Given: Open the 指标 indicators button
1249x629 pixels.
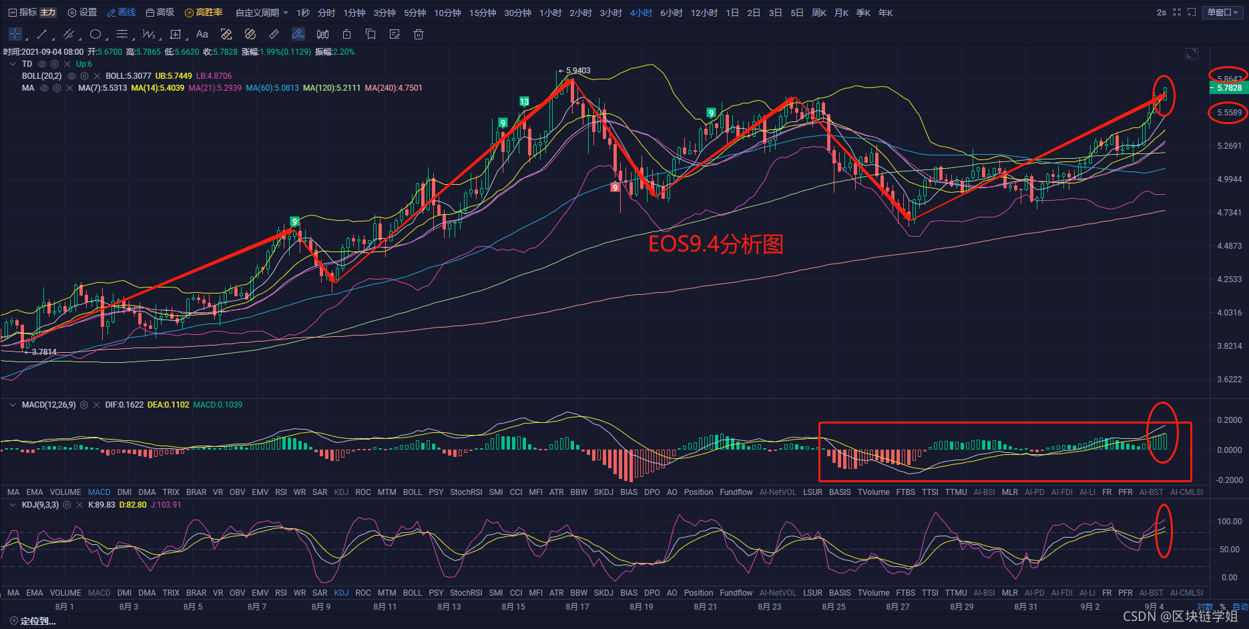Looking at the screenshot, I should pyautogui.click(x=23, y=13).
